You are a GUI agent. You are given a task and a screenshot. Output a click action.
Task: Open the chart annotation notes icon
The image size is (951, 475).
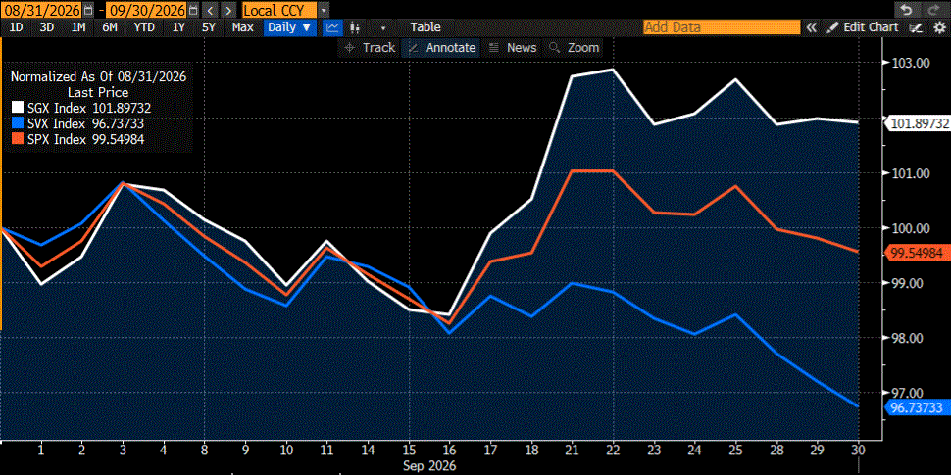[916, 27]
